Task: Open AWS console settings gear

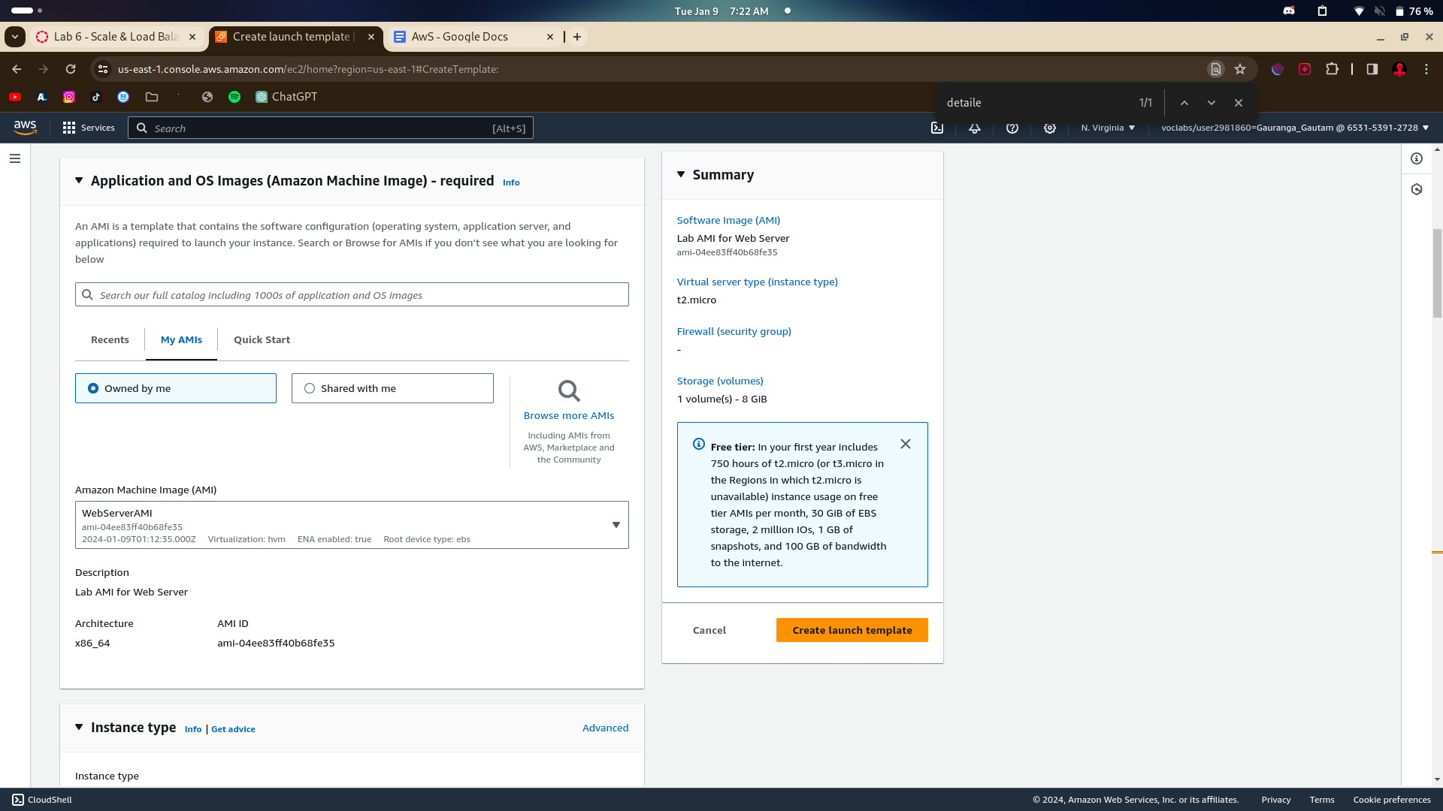Action: point(1050,128)
